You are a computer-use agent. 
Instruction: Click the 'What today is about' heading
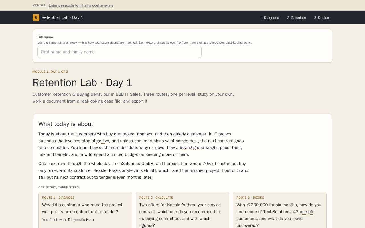click(66, 124)
